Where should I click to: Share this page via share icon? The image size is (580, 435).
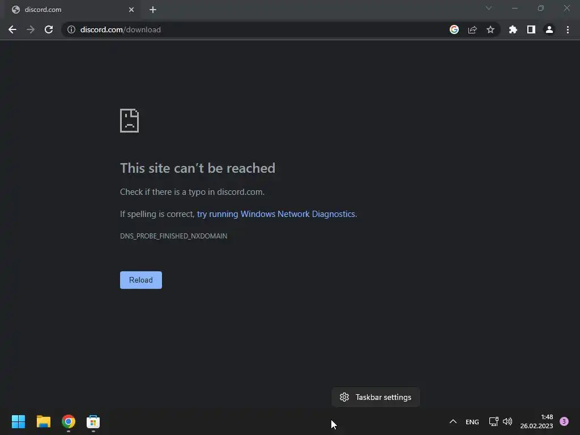pos(472,29)
